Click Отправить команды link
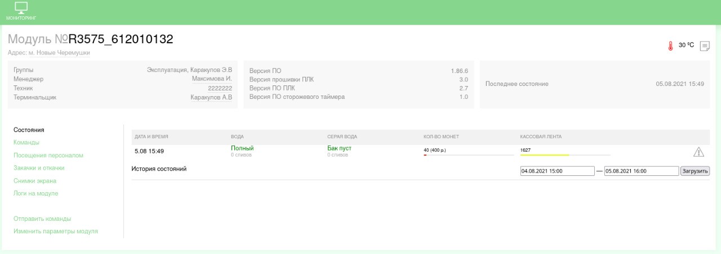The image size is (721, 254). [42, 219]
